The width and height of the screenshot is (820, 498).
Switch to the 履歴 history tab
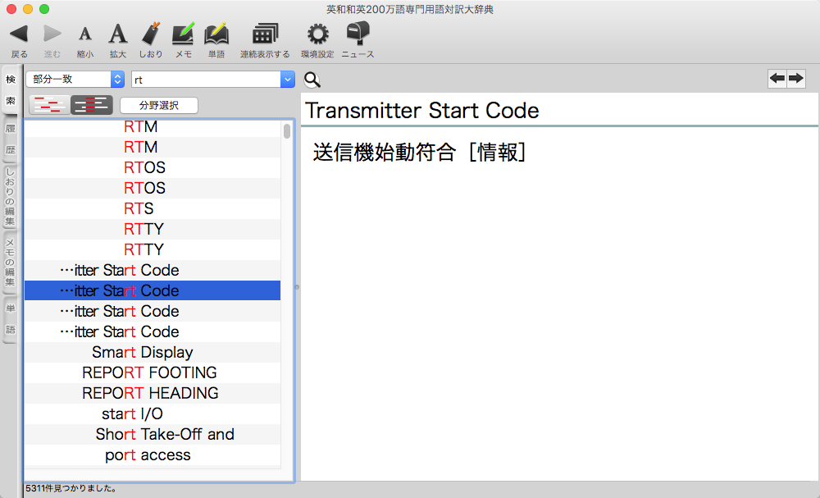click(11, 139)
